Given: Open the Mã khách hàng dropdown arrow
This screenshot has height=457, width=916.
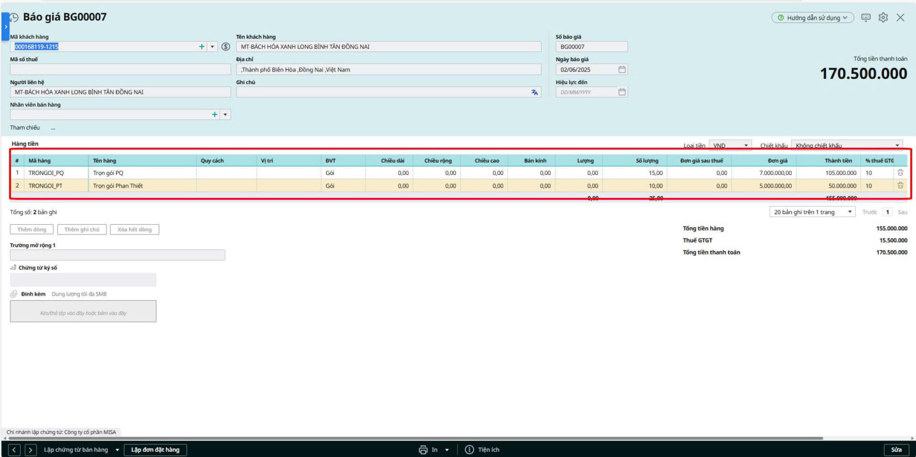Looking at the screenshot, I should 212,47.
